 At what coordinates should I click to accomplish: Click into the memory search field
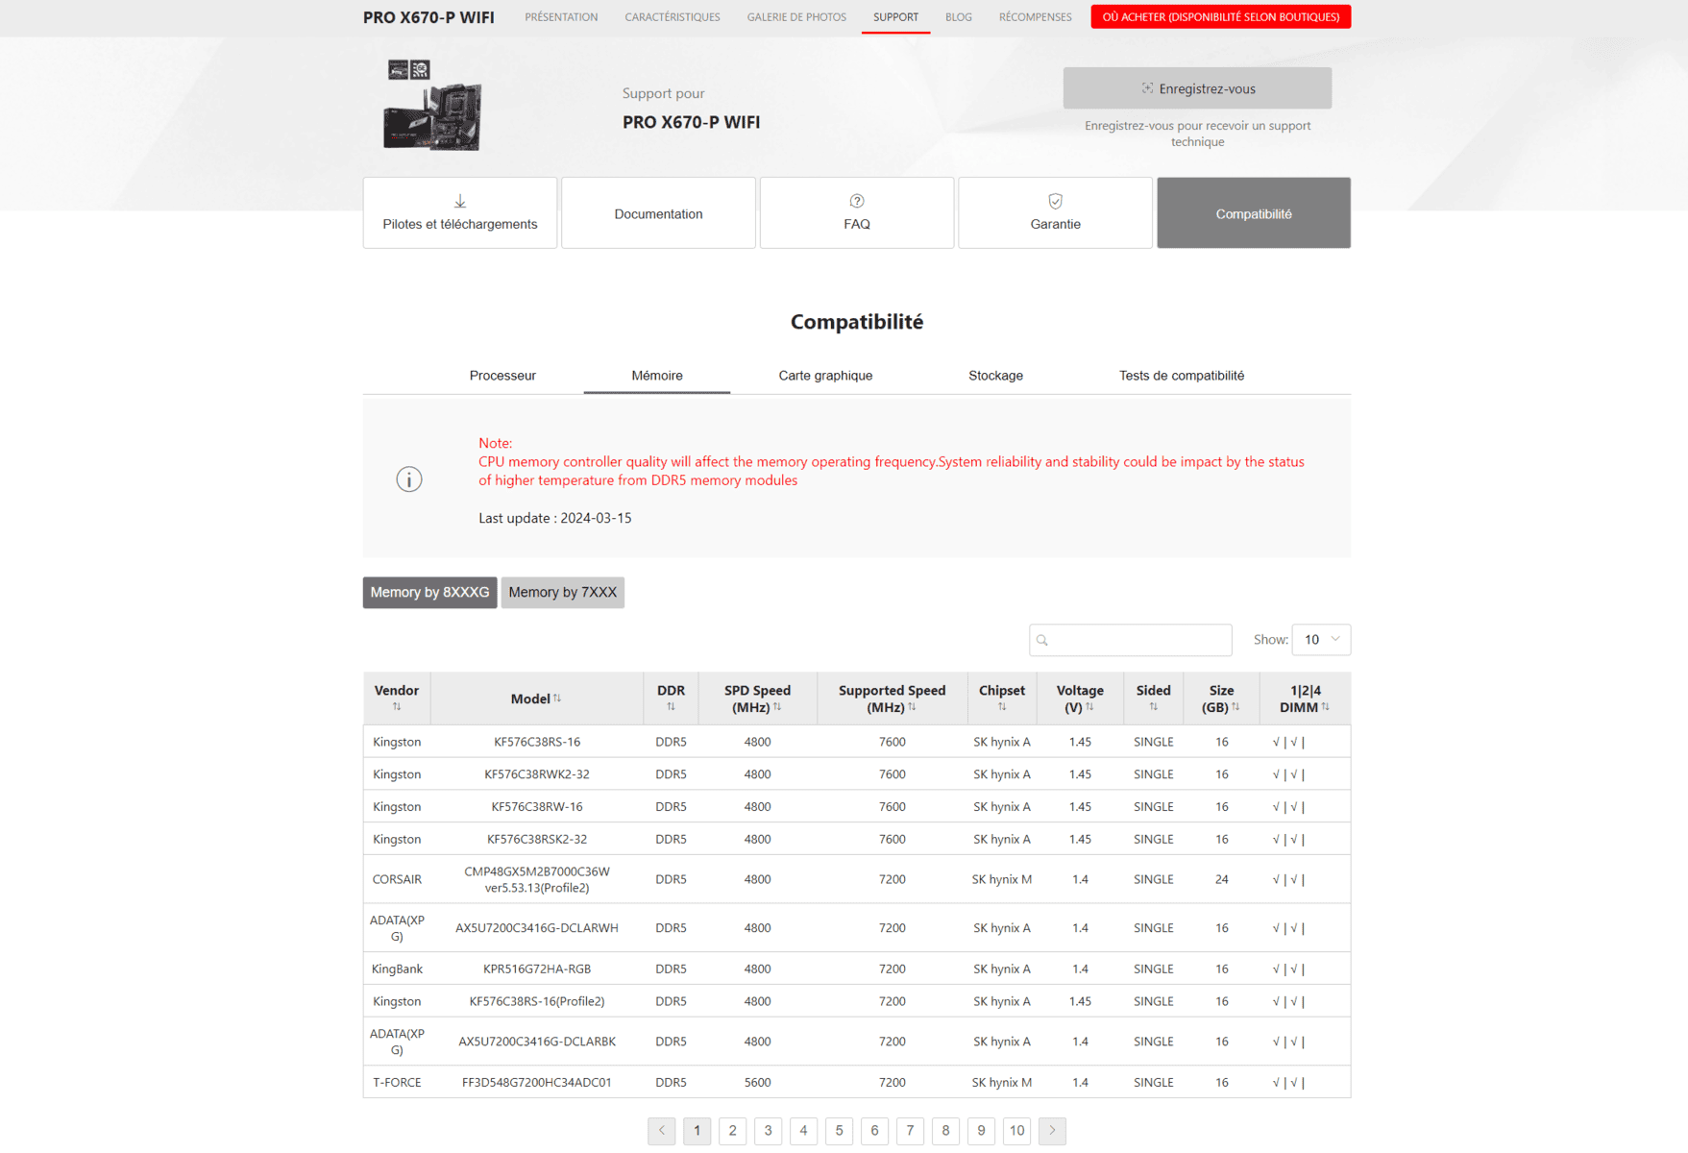1130,640
